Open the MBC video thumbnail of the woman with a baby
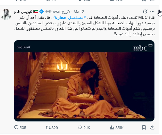The height and width of the screenshot is (135, 162). point(84,81)
